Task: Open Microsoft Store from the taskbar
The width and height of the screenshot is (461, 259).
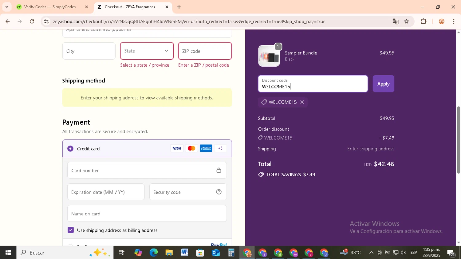Action: click(200, 253)
